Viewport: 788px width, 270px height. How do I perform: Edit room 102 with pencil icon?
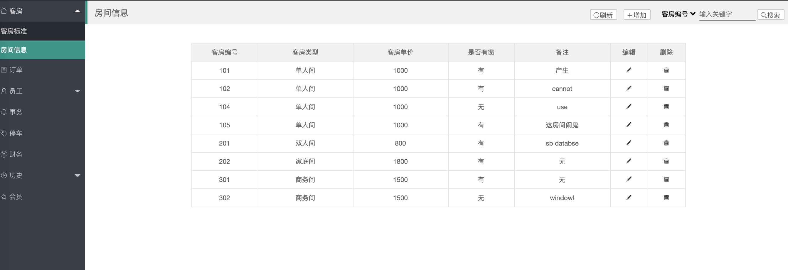(x=629, y=88)
